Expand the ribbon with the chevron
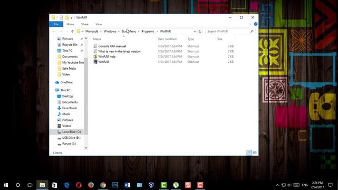 250,24
